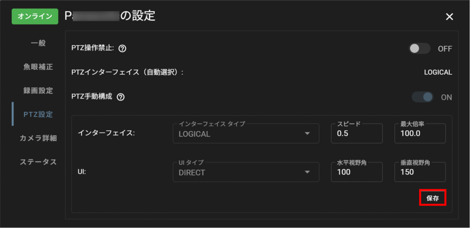The image size is (470, 228).
Task: Click the green オンライン status badge
Action: pos(35,17)
